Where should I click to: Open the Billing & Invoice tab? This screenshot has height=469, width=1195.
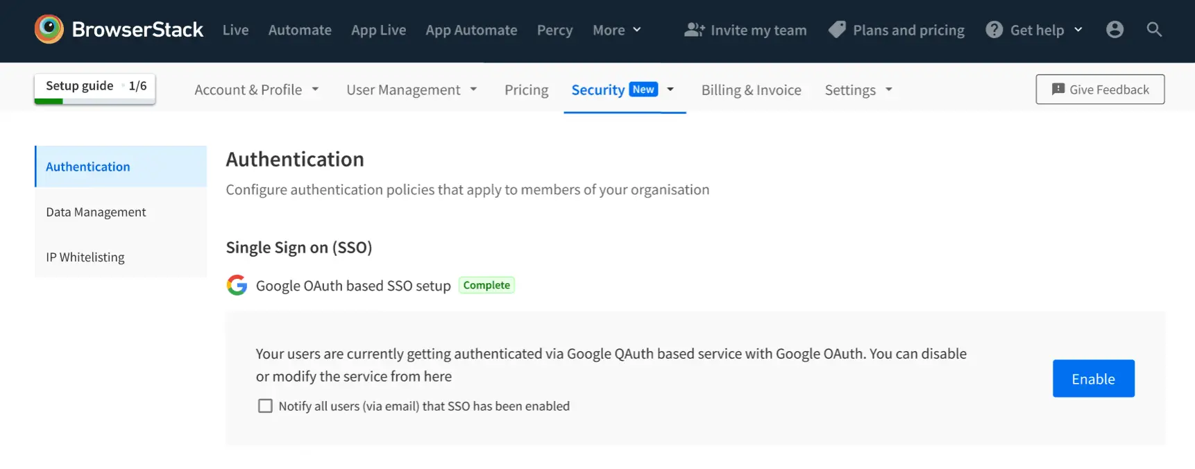(751, 89)
